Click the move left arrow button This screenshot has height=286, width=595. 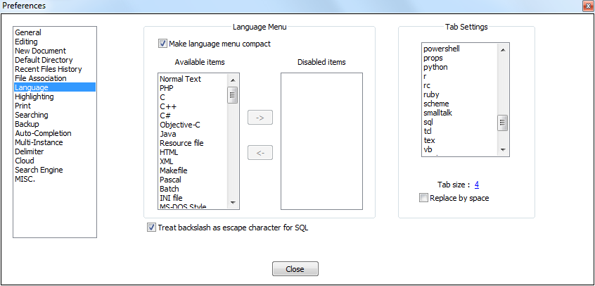tap(260, 153)
